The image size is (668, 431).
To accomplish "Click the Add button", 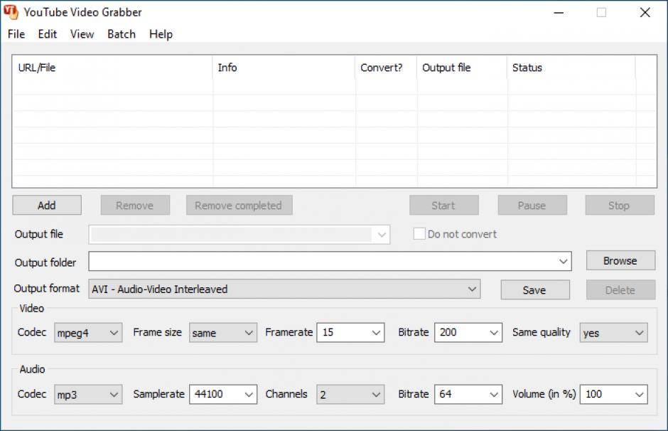I will (47, 206).
